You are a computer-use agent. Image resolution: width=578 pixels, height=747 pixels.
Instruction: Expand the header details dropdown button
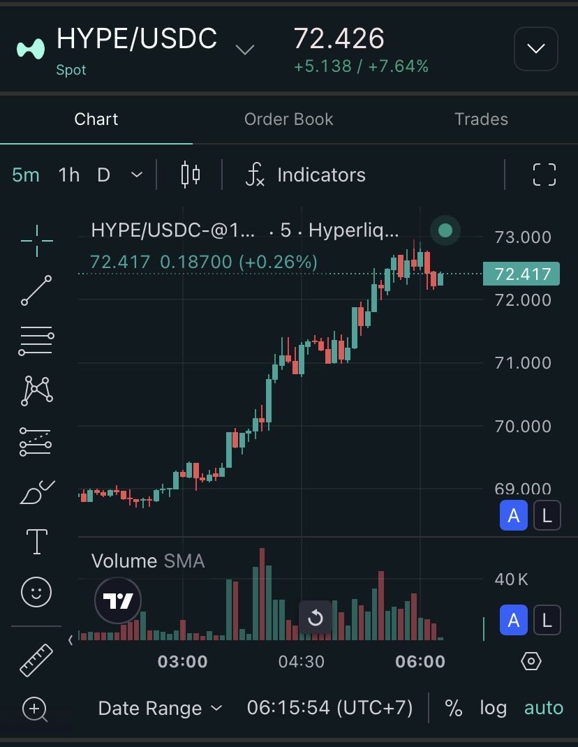(536, 49)
